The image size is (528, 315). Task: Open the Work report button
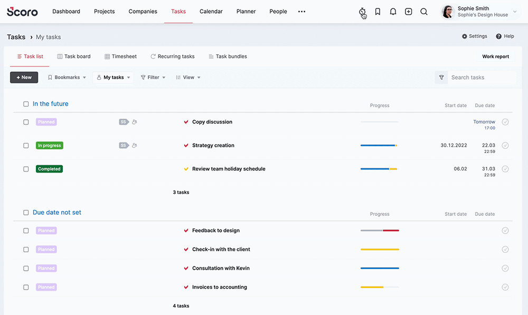point(495,56)
